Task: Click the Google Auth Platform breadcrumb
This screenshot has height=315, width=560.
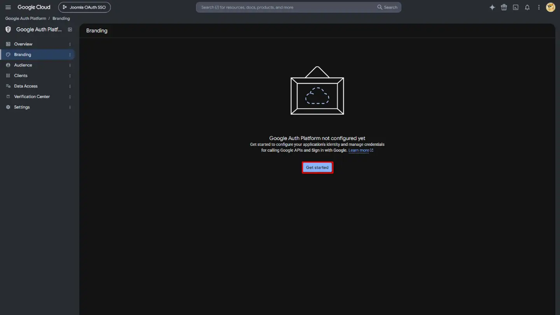Action: coord(26,19)
